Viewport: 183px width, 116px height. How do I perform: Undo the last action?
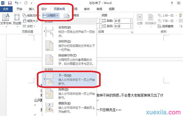17,3
